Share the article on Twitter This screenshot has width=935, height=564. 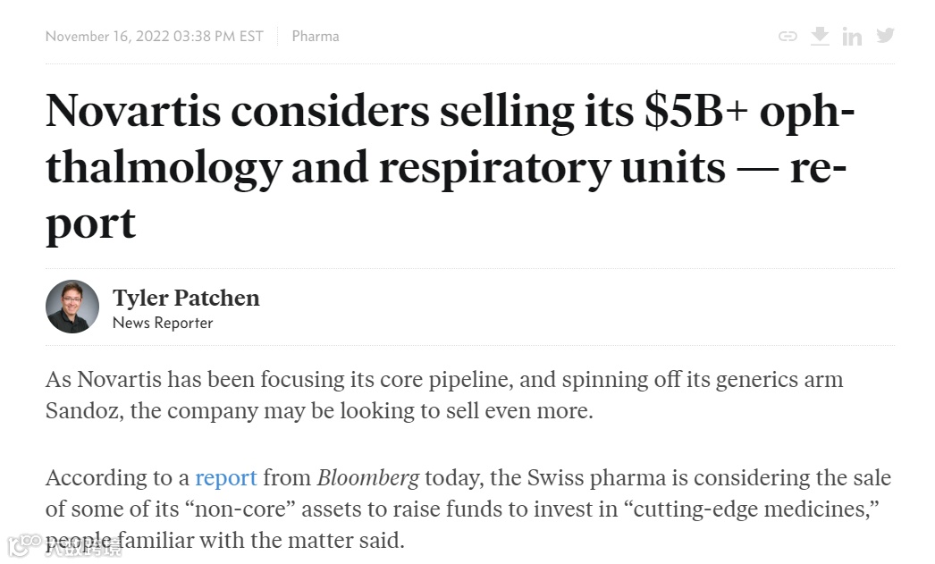[x=885, y=36]
